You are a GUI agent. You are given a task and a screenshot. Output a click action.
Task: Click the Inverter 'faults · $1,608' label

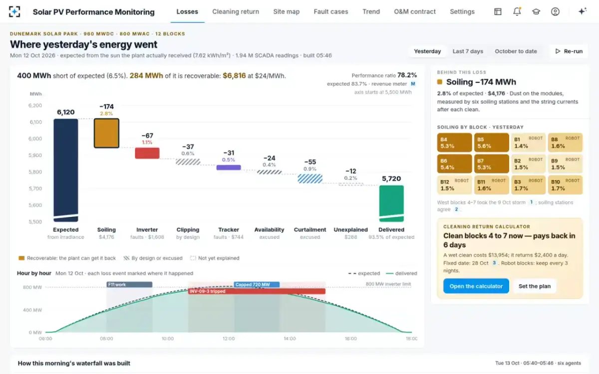point(147,237)
